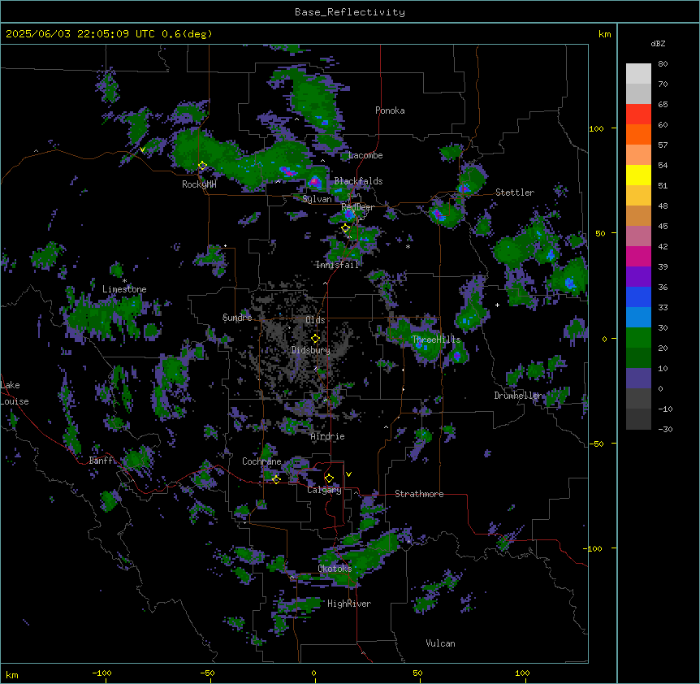Click the ThreeHills label
Image resolution: width=700 pixels, height=684 pixels.
coord(436,340)
